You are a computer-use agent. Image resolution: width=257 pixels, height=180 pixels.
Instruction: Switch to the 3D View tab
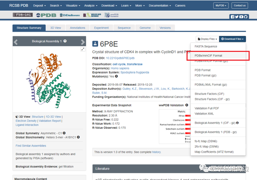click(56, 28)
